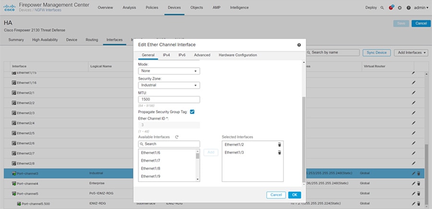Open the Overview menu
The height and width of the screenshot is (209, 432).
pyautogui.click(x=105, y=8)
